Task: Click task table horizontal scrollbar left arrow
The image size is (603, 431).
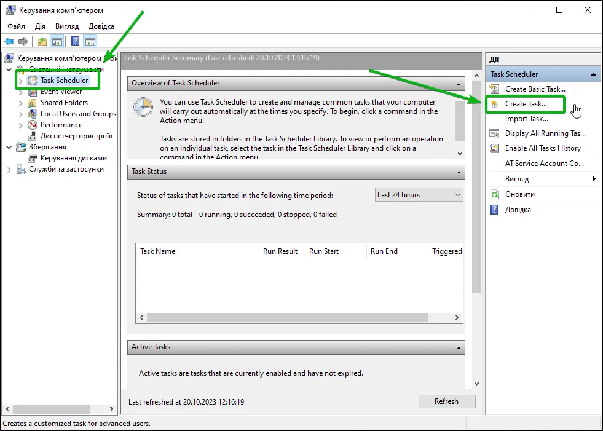Action: [x=141, y=317]
